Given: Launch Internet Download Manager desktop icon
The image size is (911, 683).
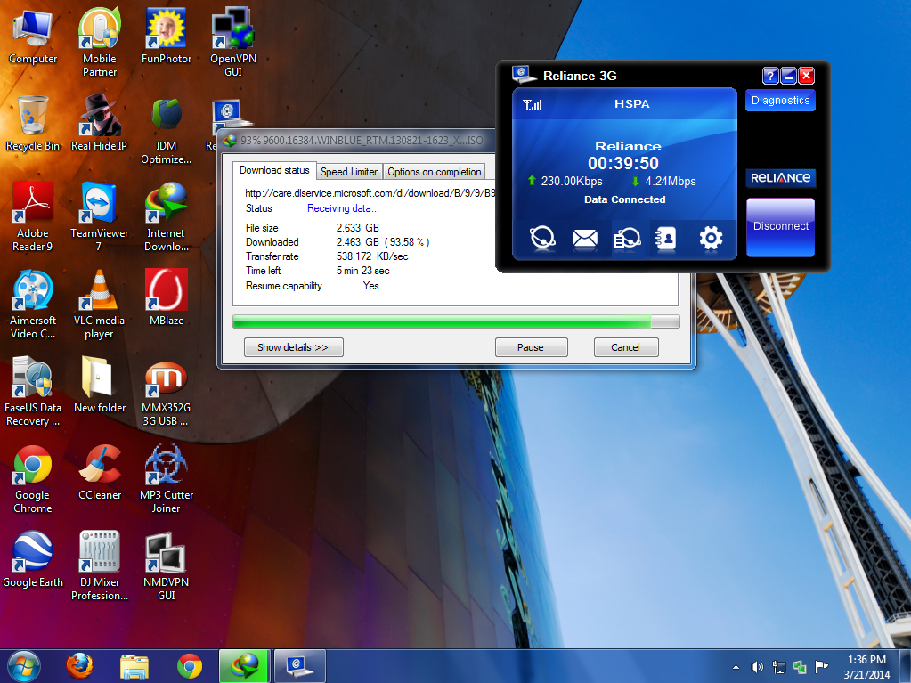Looking at the screenshot, I should pos(167,217).
